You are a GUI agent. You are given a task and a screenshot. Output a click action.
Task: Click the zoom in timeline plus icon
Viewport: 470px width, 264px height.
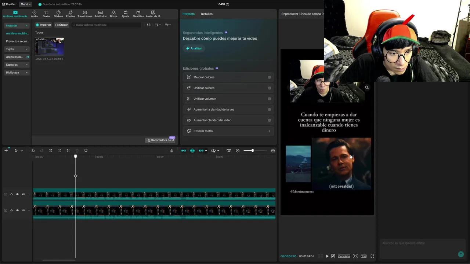coord(273,151)
